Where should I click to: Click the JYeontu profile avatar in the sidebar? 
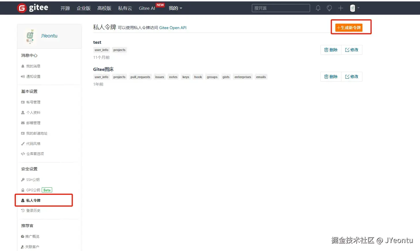click(30, 36)
